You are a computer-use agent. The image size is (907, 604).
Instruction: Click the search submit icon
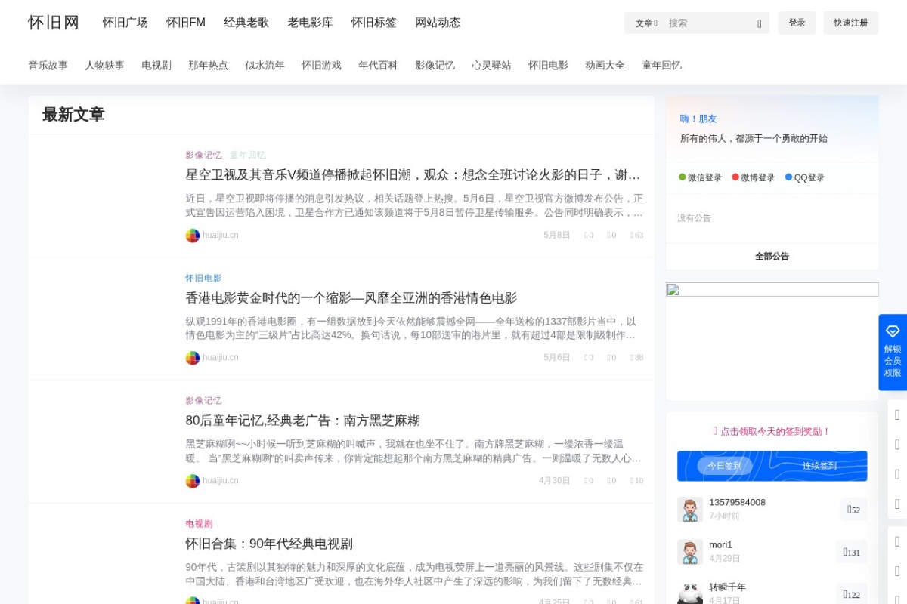(x=760, y=23)
